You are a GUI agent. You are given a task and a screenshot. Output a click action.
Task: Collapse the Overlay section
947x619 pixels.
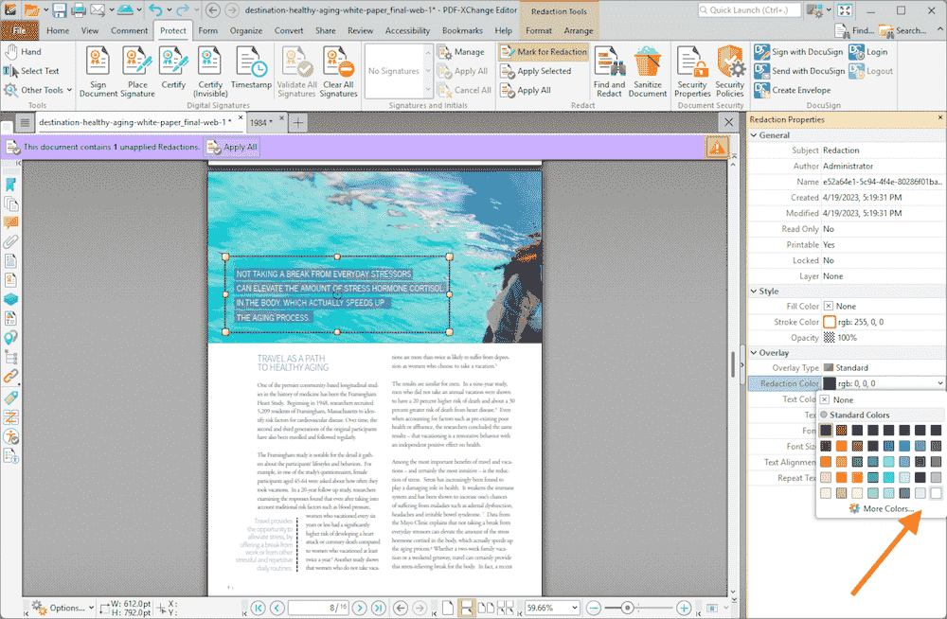[754, 352]
